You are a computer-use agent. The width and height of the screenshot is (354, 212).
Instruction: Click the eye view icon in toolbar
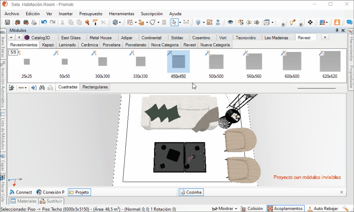tap(230, 22)
